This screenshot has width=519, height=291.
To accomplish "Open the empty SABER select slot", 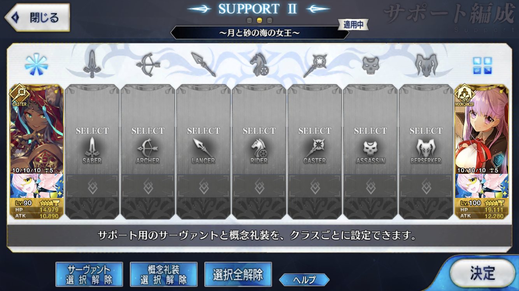I will click(92, 152).
